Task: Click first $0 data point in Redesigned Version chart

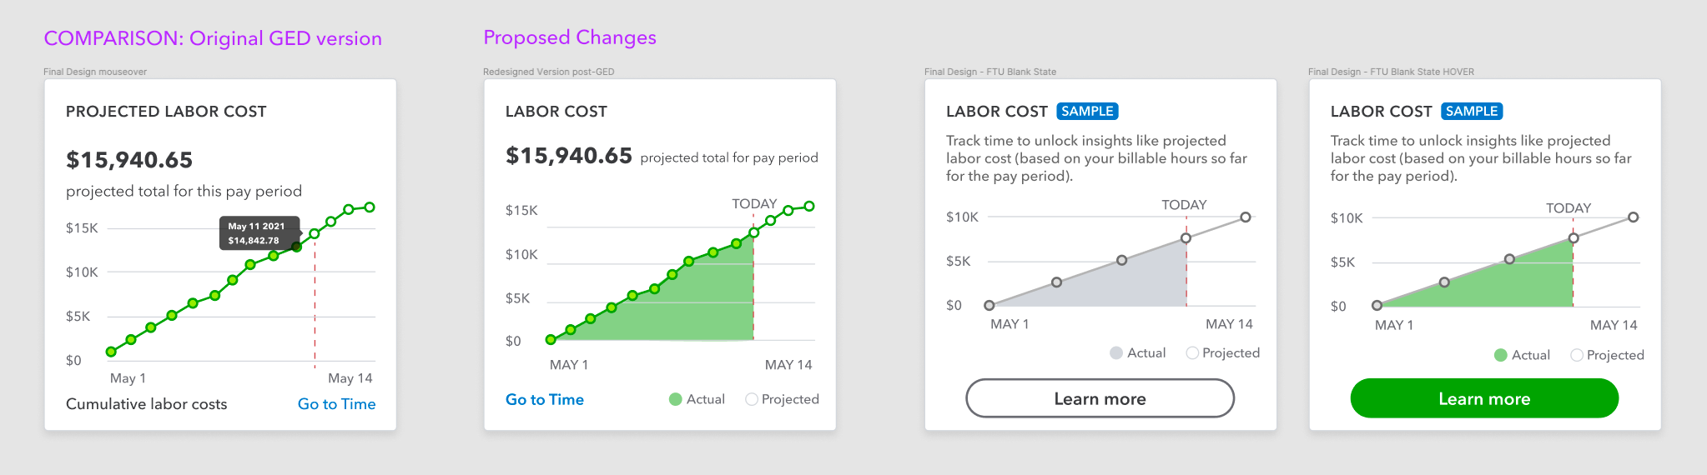Action: coord(551,340)
